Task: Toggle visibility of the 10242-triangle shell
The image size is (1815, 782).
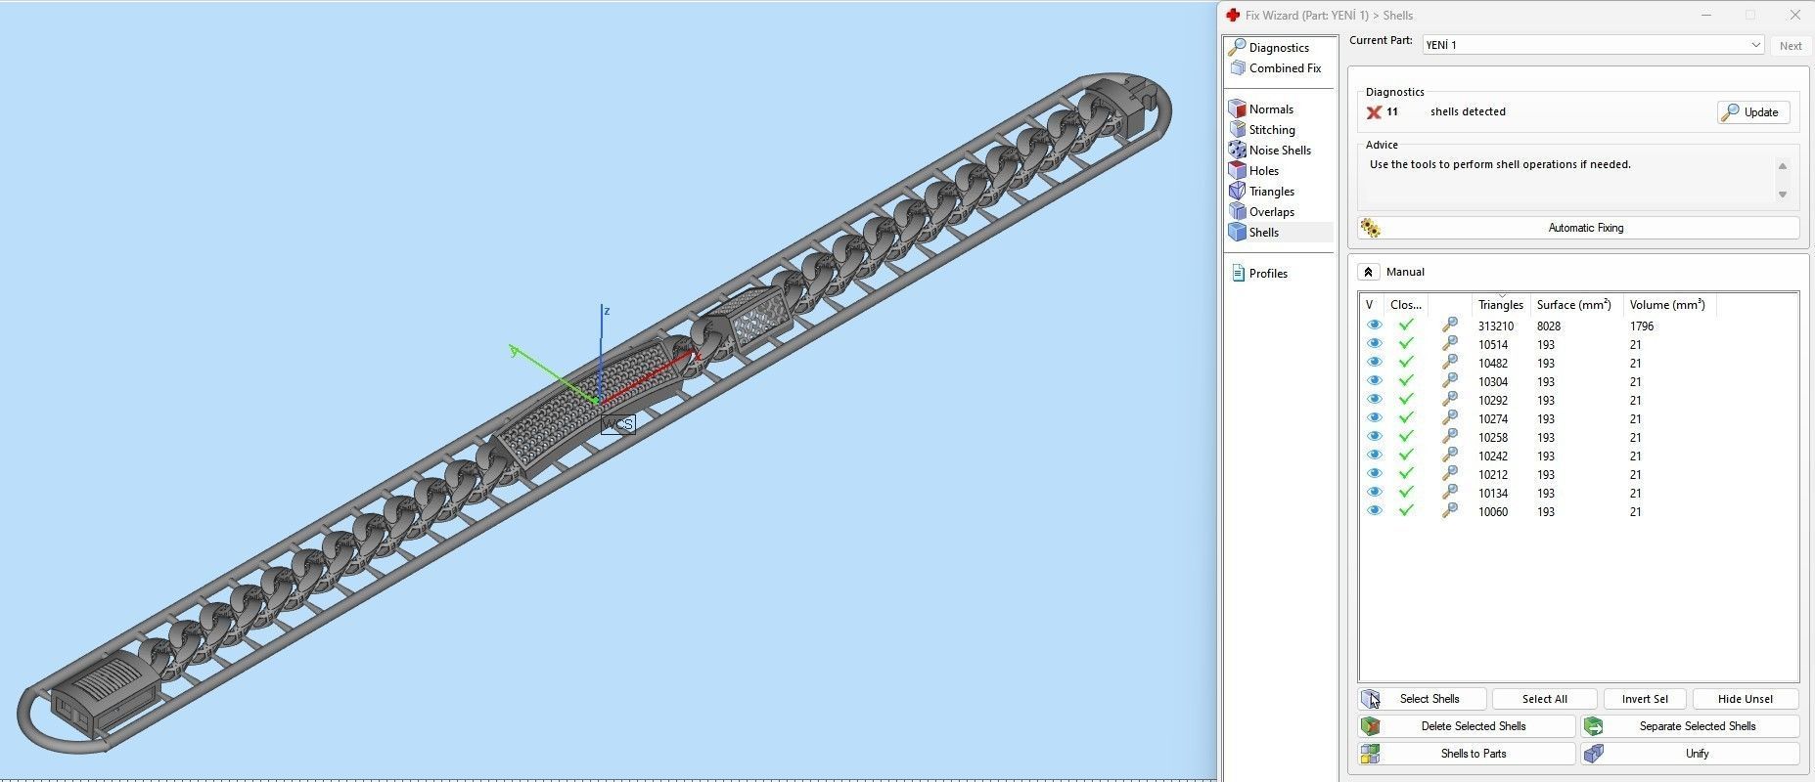Action: point(1375,456)
